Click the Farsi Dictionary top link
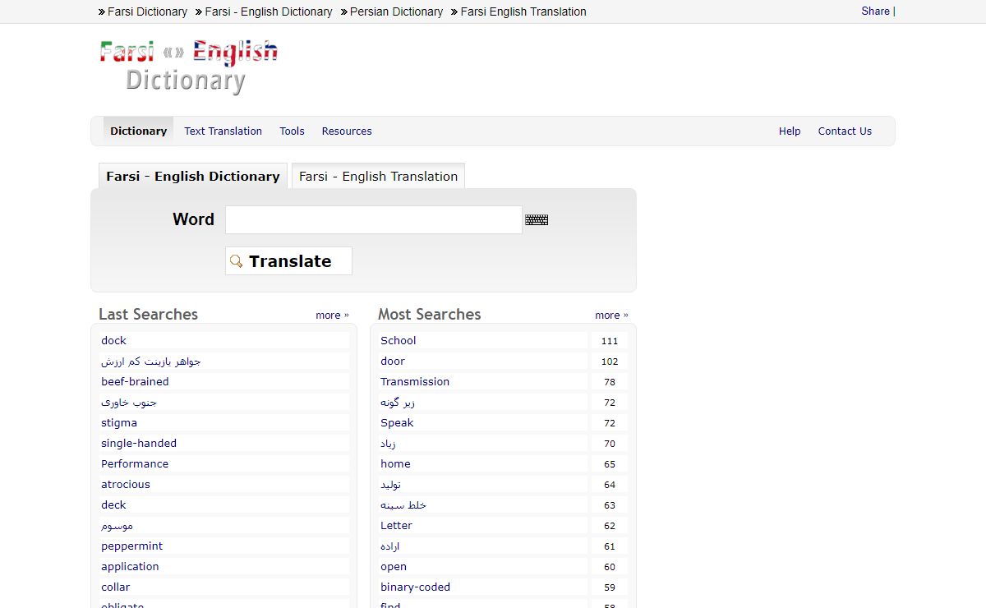The width and height of the screenshot is (986, 608). click(147, 12)
